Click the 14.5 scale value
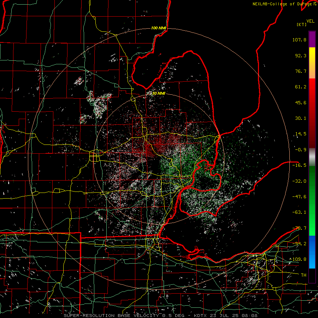 pos(301,134)
